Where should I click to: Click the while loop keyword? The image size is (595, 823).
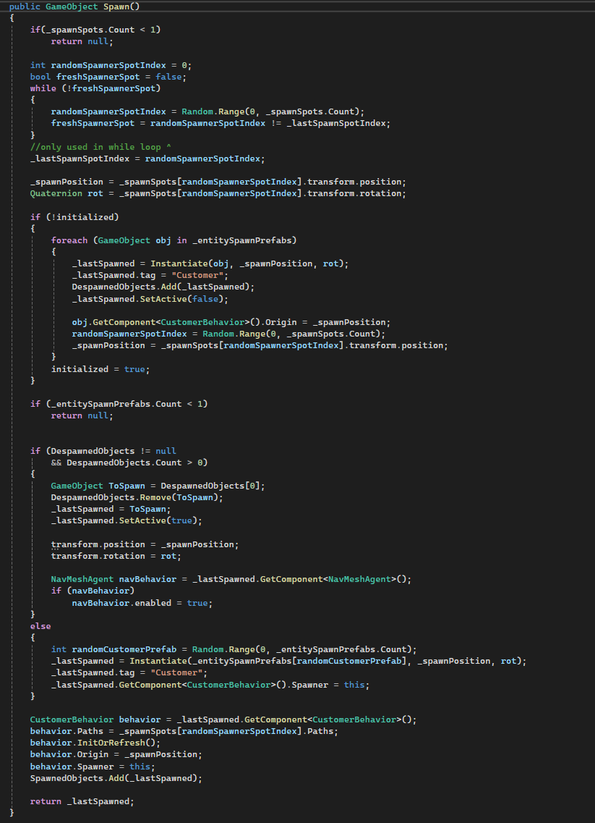tap(43, 88)
